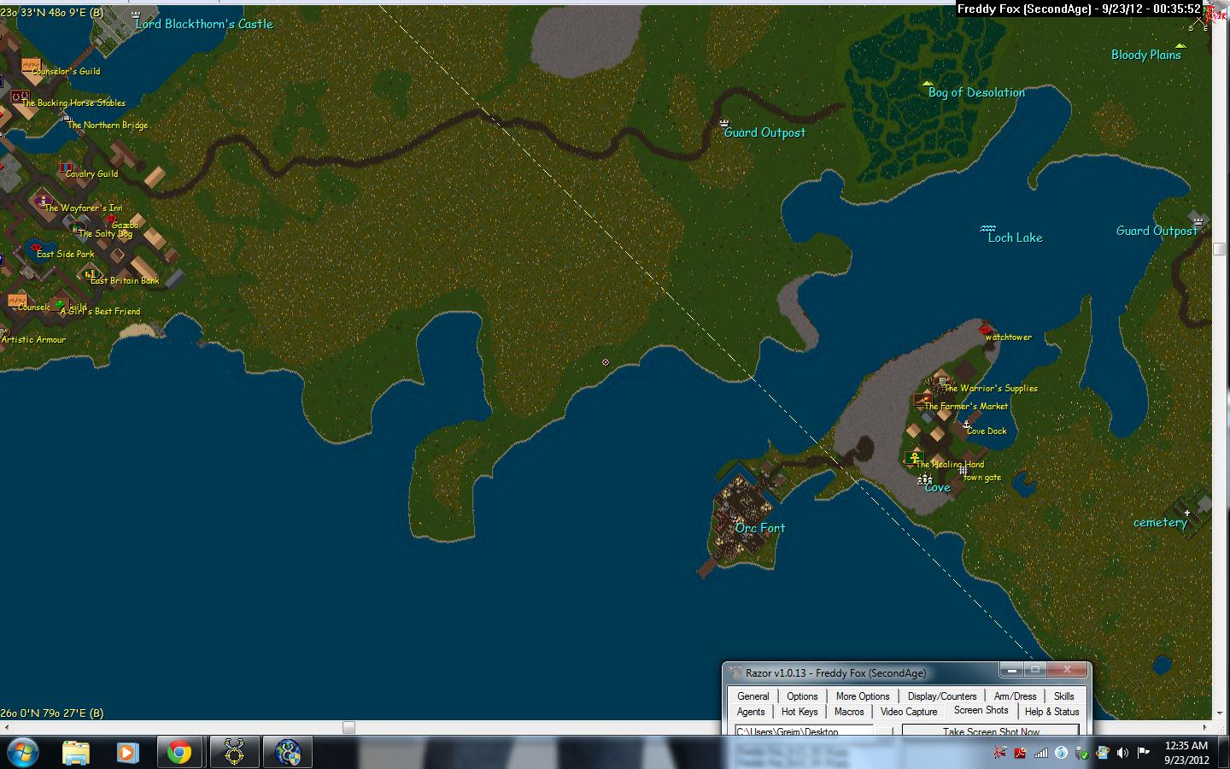Click the East Britain Bank icon
Viewport: 1230px width, 769px height.
(90, 273)
